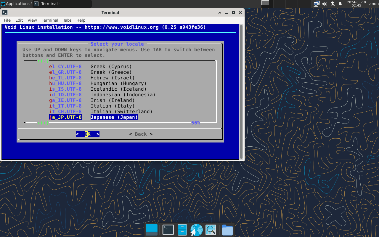Screen dimensions: 379x237
Task: Select id_ID.UTF-8 Indonesian (Indonesia) locale
Action: point(102,95)
